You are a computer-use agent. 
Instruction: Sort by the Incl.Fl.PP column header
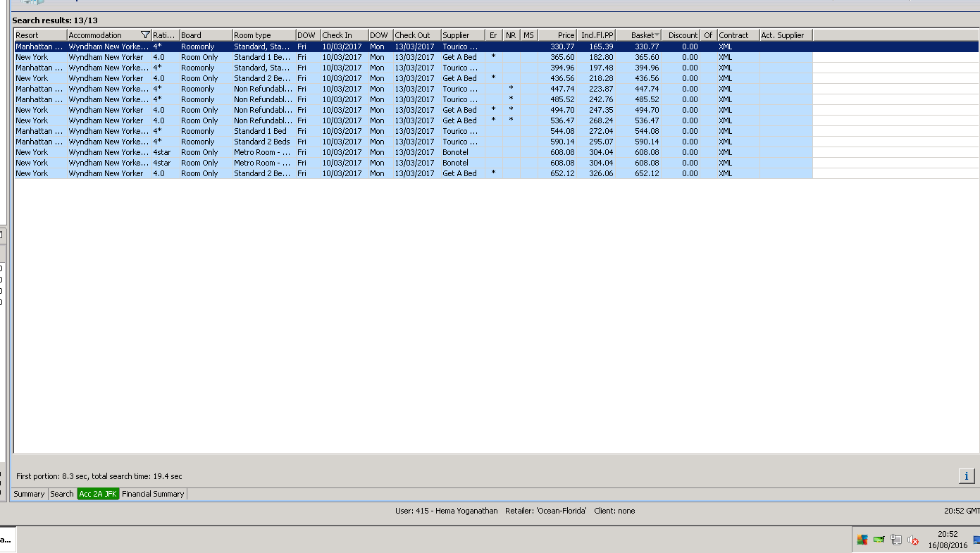click(596, 35)
